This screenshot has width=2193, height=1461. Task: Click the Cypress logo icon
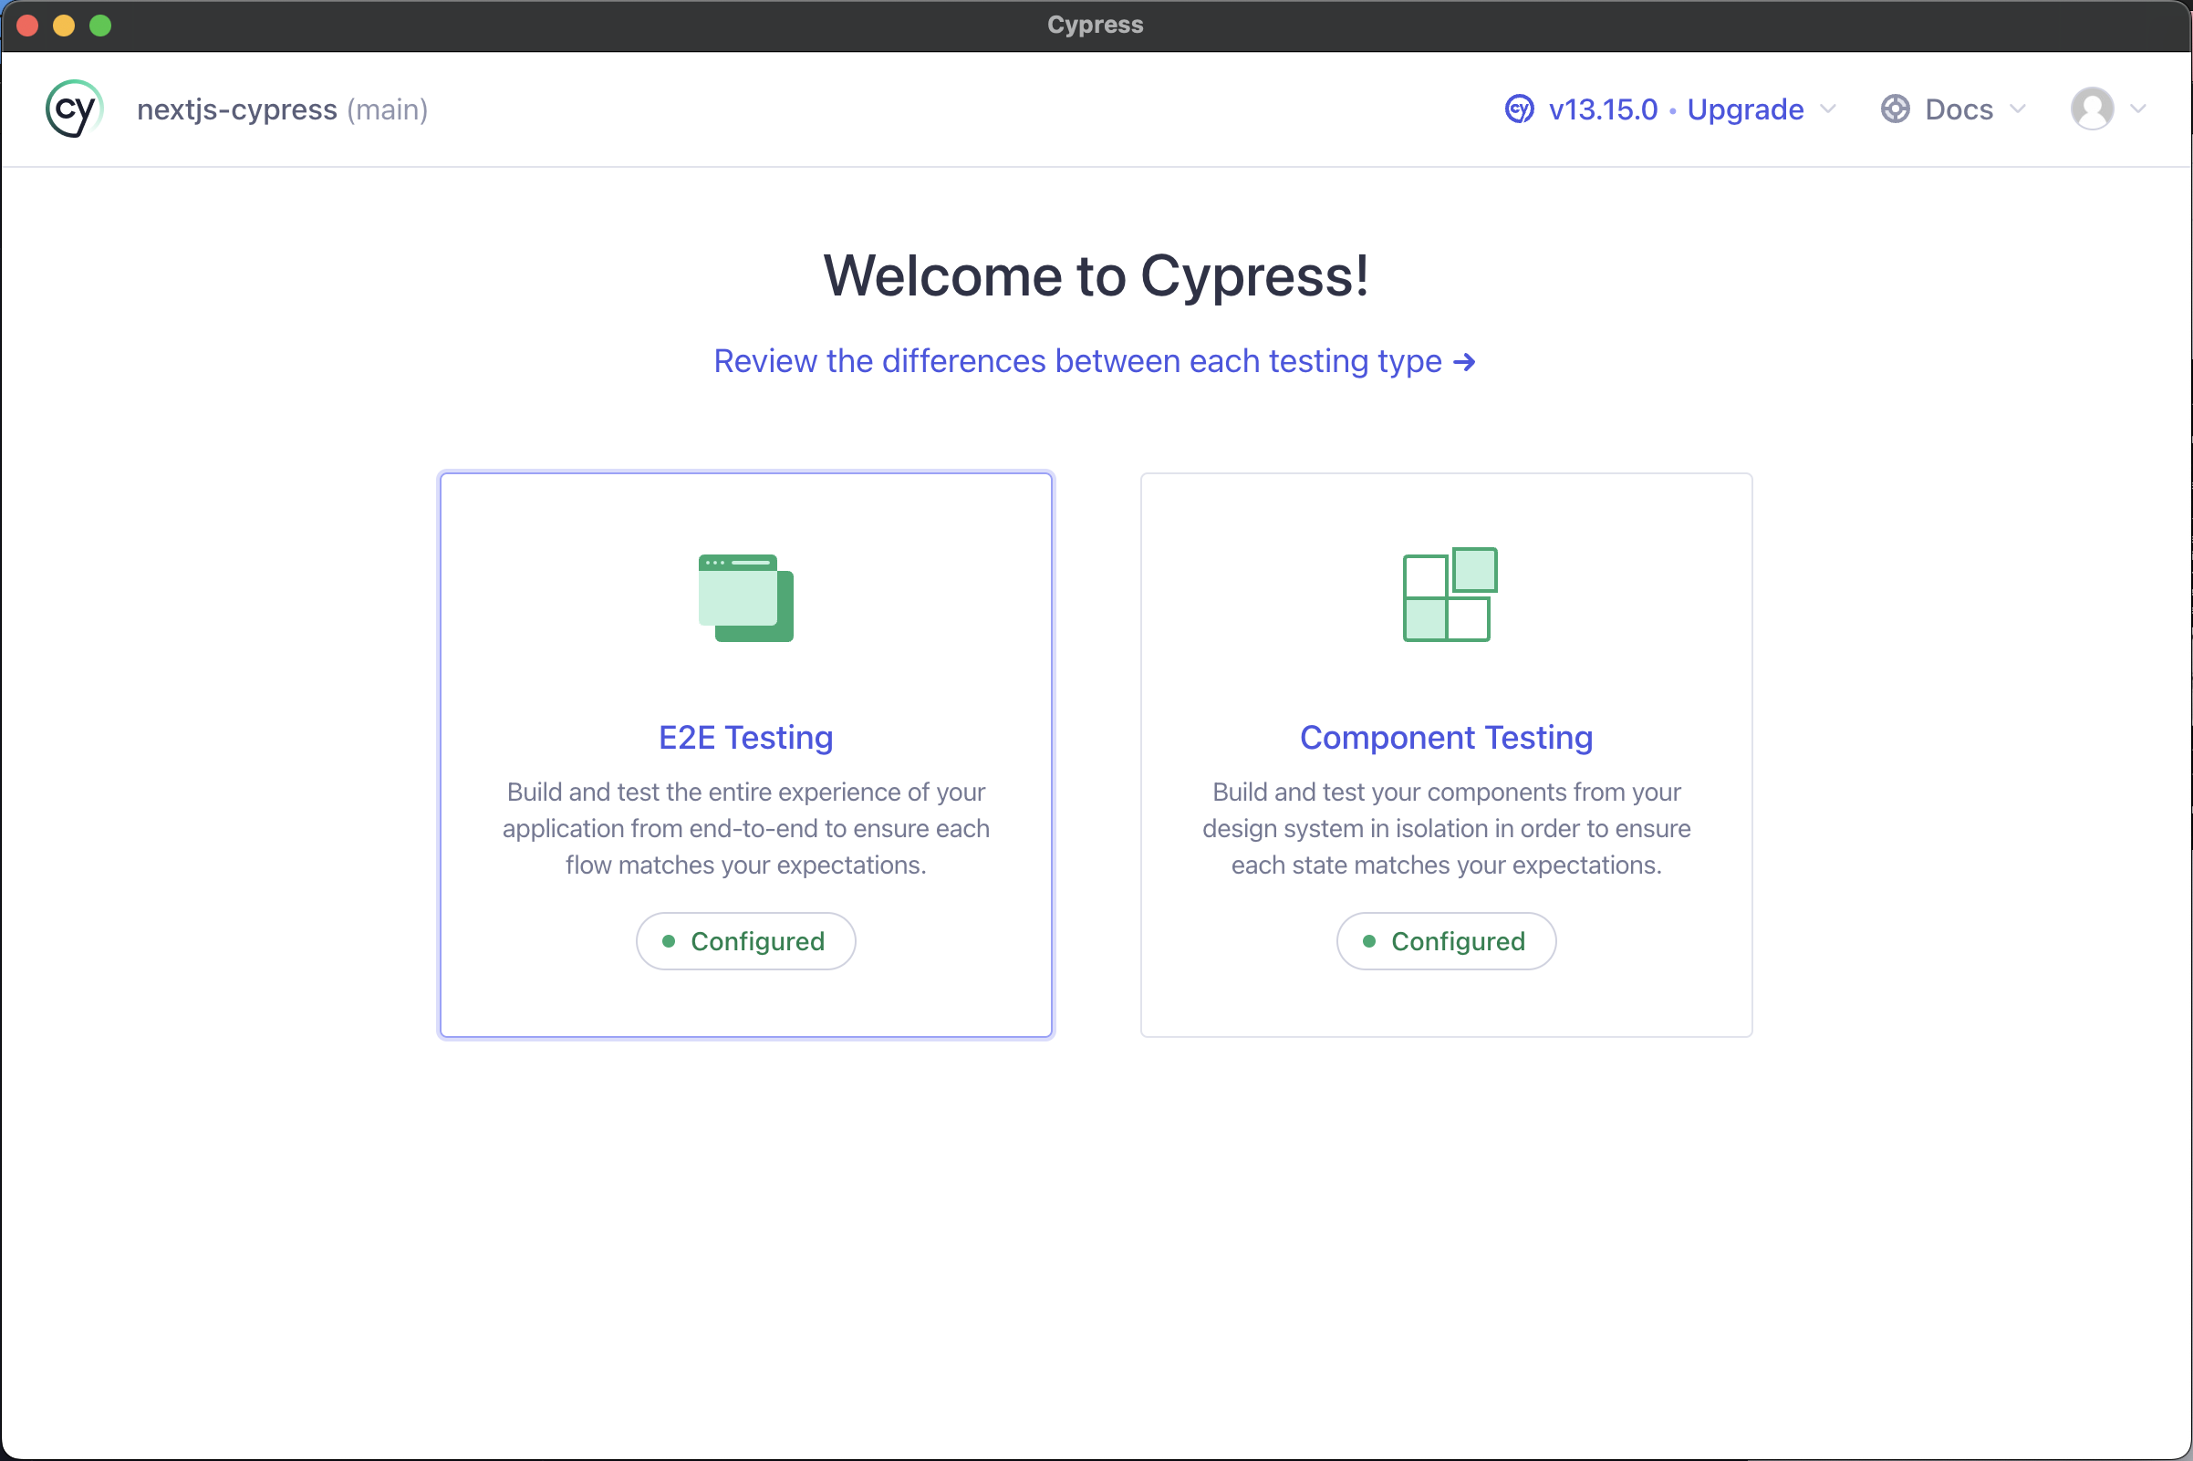click(x=74, y=109)
